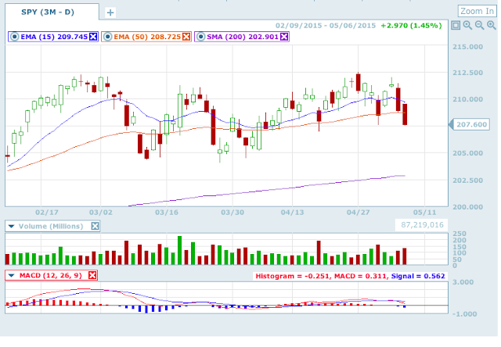Collapse the Volume (Millions) panel arrow

12,226
